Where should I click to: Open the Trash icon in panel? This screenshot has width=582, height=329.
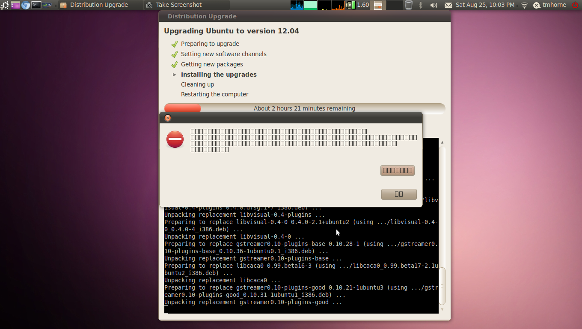409,5
